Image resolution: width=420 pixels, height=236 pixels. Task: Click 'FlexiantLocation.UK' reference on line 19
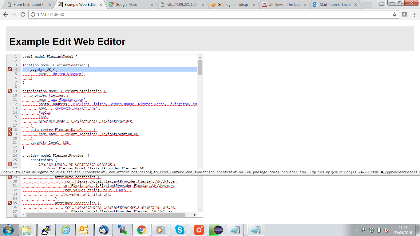pos(119,134)
